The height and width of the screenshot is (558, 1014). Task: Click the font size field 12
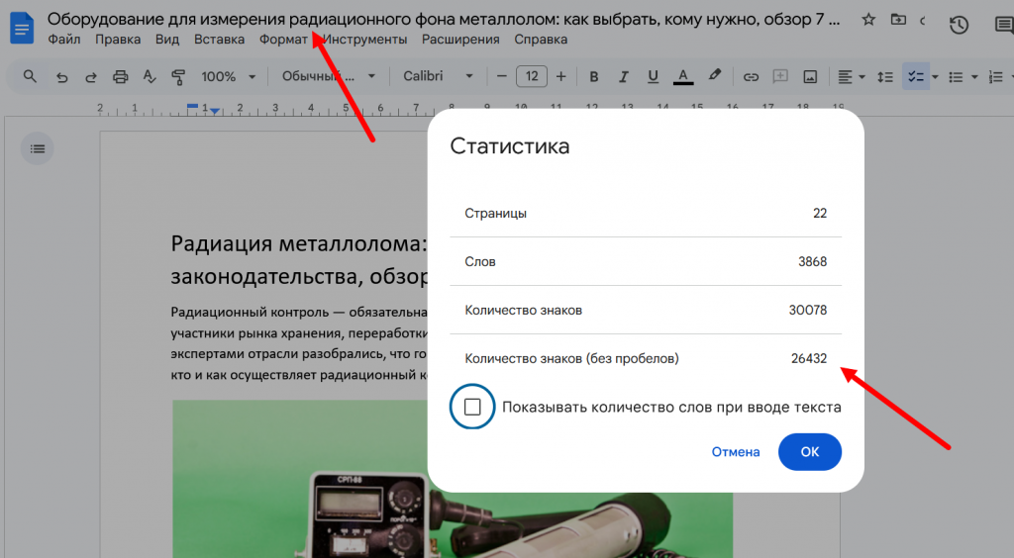pyautogui.click(x=532, y=76)
